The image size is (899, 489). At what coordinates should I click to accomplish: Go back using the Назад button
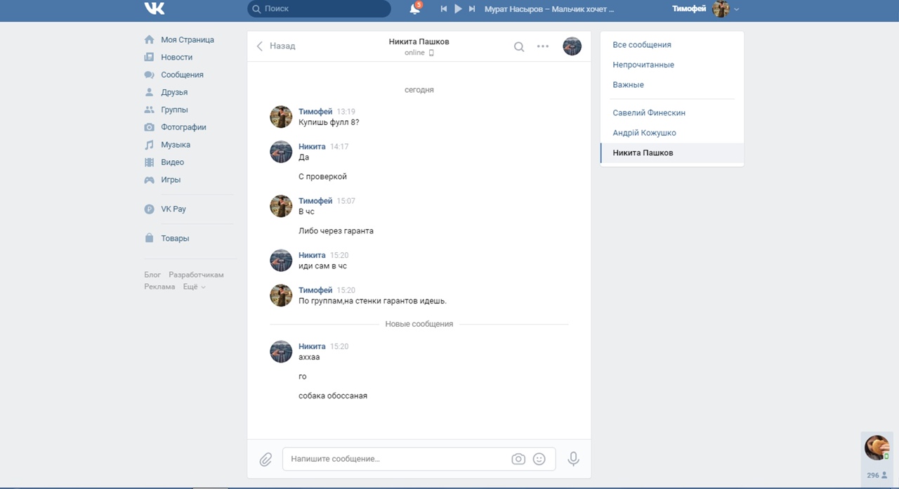[x=276, y=46]
